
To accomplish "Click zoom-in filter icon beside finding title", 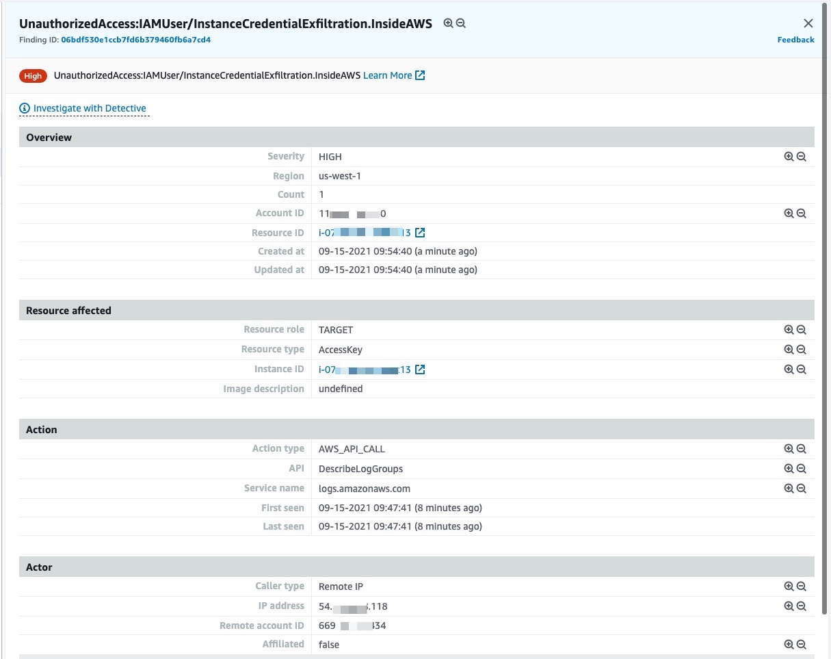I will click(x=448, y=23).
